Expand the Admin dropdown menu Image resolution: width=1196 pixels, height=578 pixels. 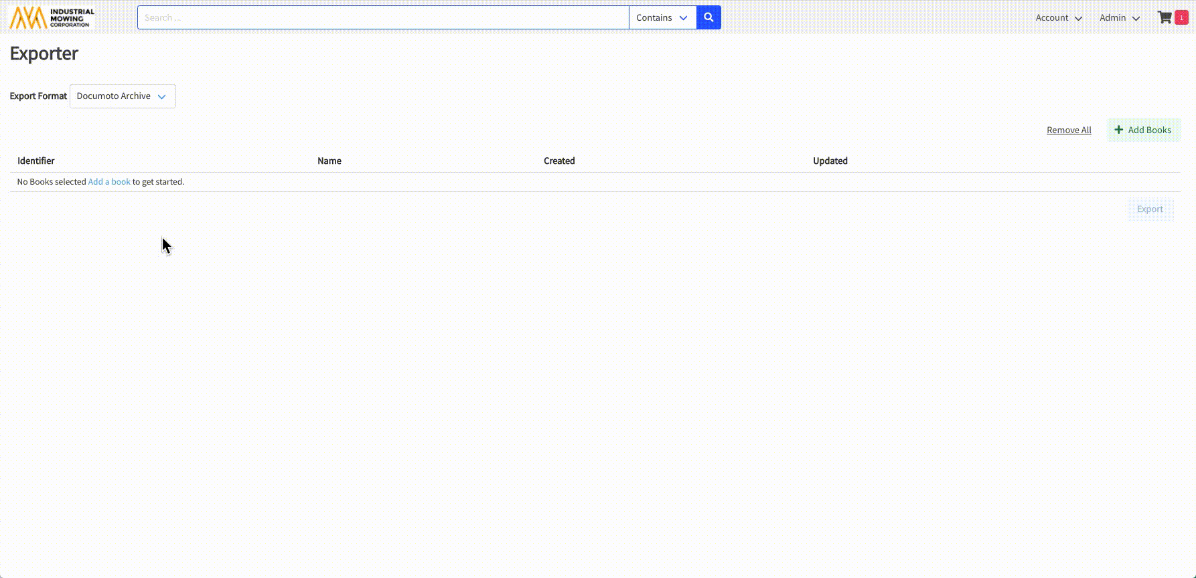point(1119,18)
